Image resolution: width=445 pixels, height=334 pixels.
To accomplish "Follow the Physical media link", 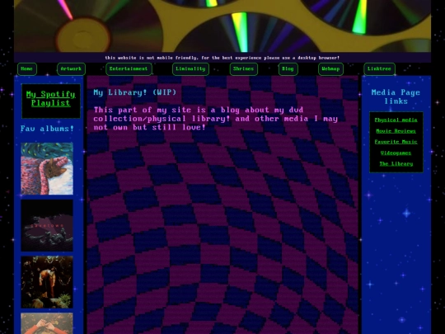I will [x=396, y=120].
